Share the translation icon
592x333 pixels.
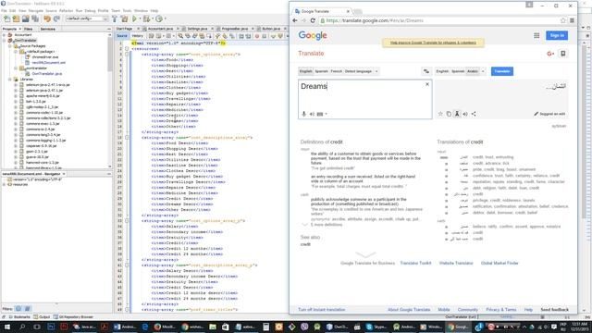(474, 114)
